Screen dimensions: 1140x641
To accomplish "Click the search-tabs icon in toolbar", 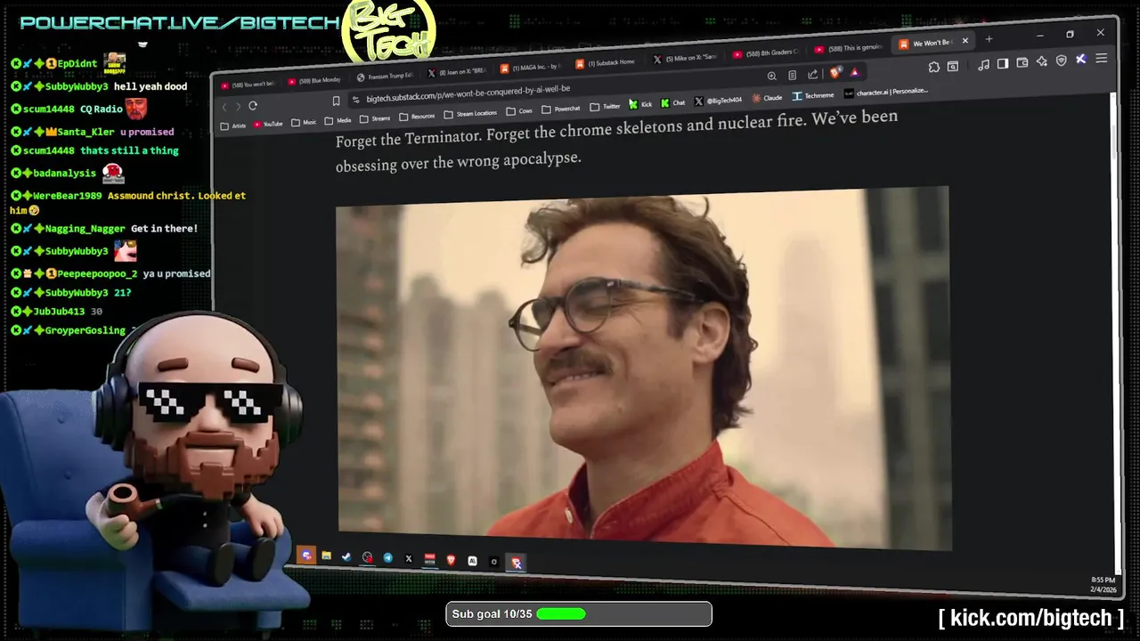I will pyautogui.click(x=952, y=66).
